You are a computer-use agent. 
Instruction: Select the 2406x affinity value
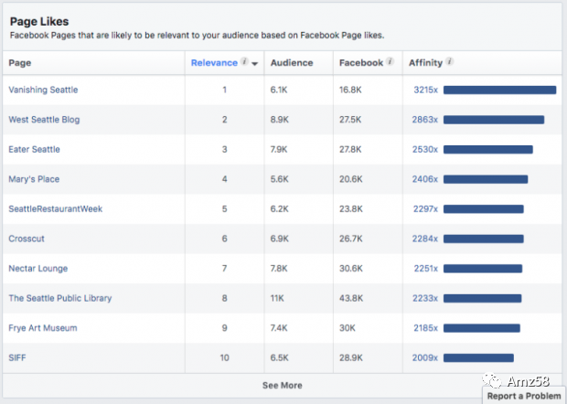coord(425,179)
